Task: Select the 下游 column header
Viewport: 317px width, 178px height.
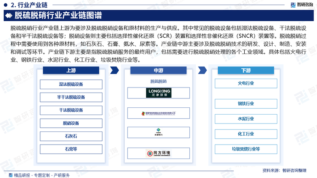Action: [x=246, y=70]
